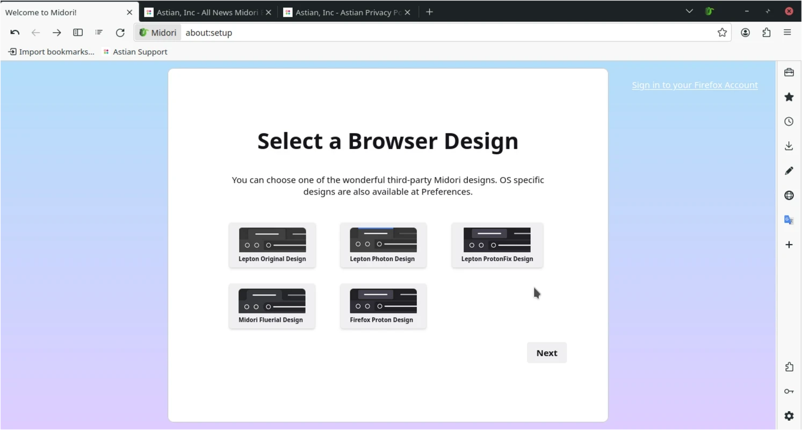The height and width of the screenshot is (430, 802).
Task: Reload the page with the refresh icon
Action: pos(120,33)
